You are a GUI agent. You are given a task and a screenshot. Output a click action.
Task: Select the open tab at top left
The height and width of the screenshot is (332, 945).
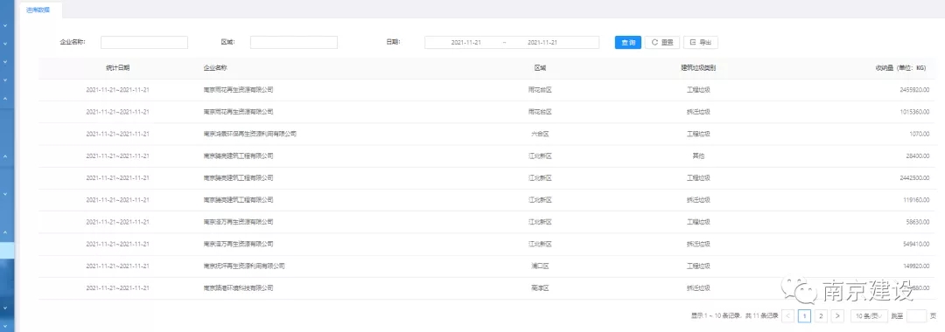(38, 10)
